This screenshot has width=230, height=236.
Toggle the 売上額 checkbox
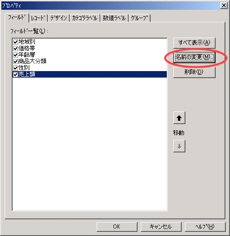coord(15,75)
